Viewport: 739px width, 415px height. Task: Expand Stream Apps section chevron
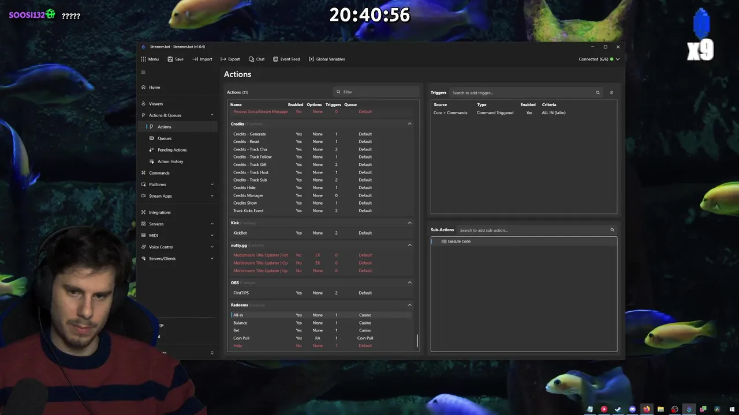point(212,196)
